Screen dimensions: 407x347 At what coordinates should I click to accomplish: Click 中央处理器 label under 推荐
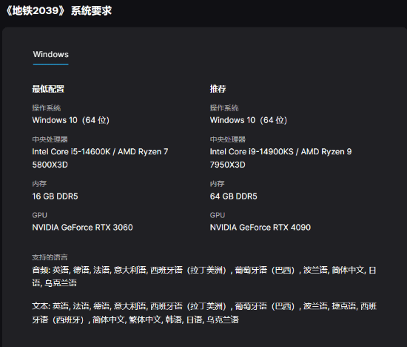228,139
